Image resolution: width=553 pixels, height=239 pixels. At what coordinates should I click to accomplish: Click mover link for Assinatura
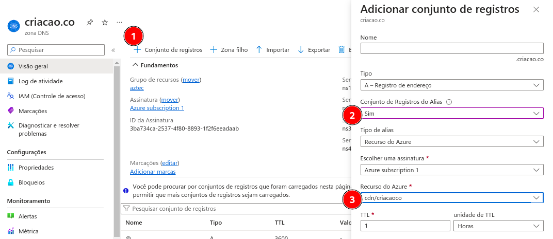tap(170, 100)
